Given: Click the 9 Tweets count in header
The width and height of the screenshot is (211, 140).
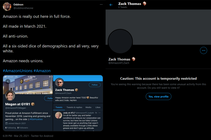Looking at the screenshot, I should click(x=122, y=7).
